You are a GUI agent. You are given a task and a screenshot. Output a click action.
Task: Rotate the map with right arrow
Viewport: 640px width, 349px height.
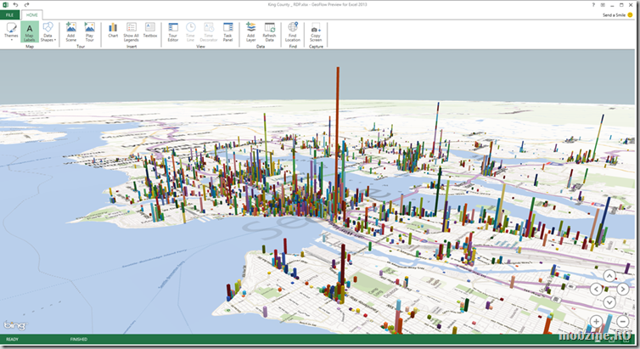621,289
